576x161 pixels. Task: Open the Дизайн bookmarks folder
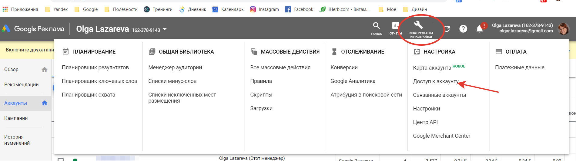click(415, 9)
